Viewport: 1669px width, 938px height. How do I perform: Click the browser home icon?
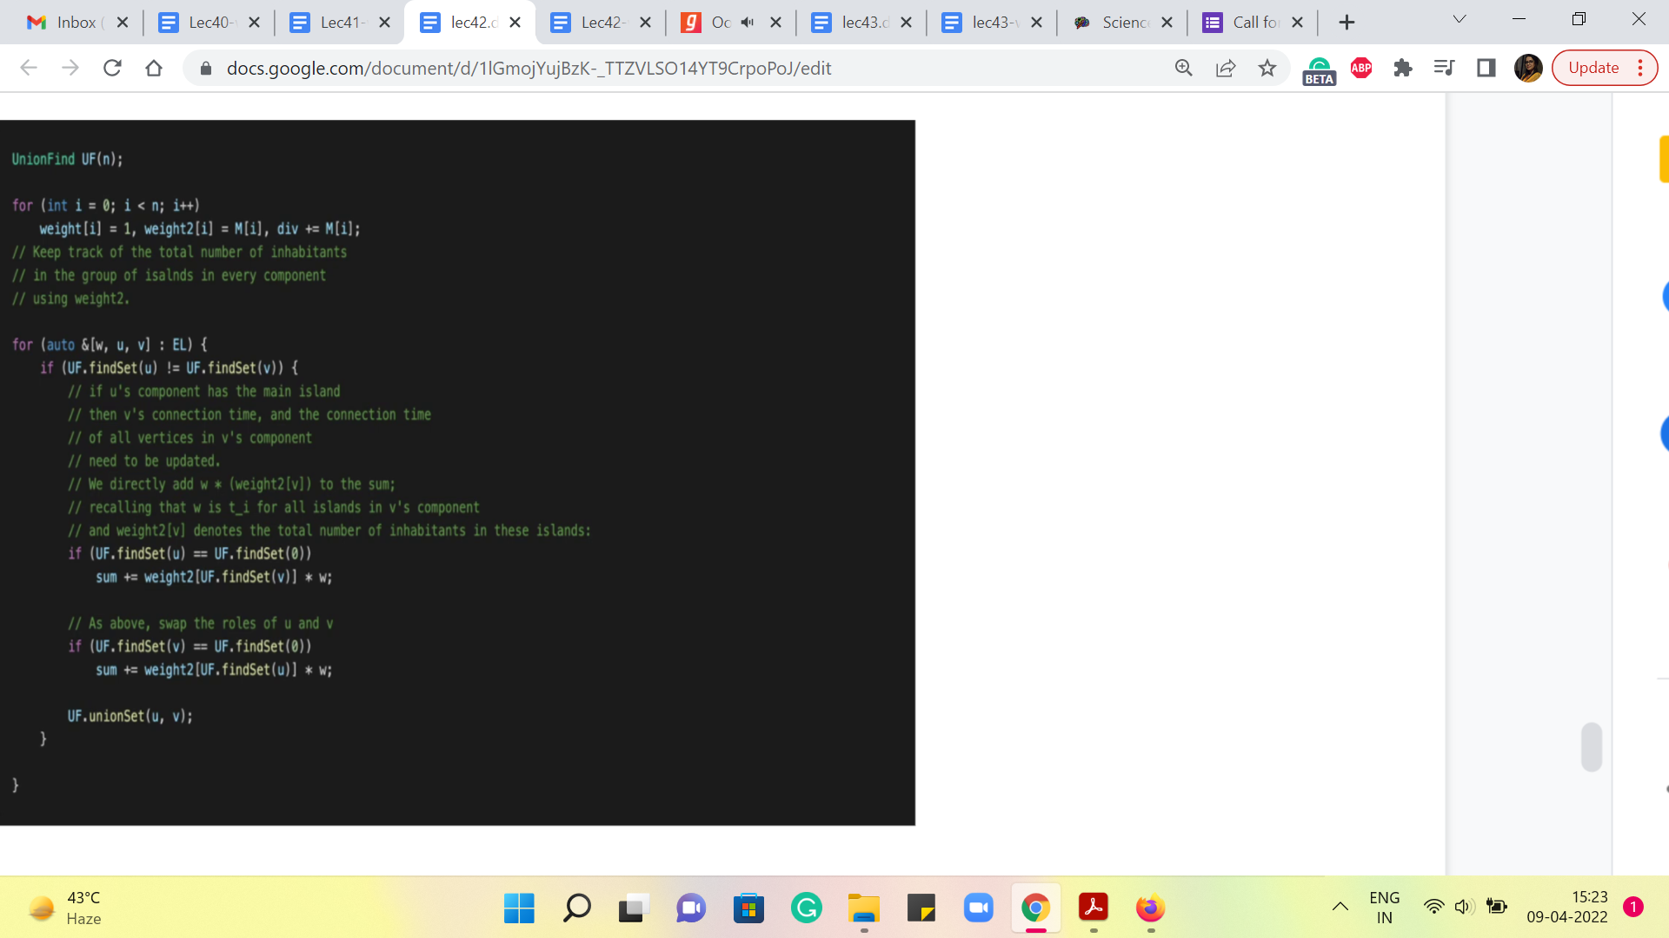154,68
